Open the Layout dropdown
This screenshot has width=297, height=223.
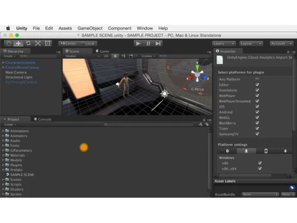(251, 43)
